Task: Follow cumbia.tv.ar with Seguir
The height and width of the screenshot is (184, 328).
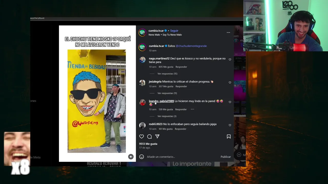Action: pos(174,31)
